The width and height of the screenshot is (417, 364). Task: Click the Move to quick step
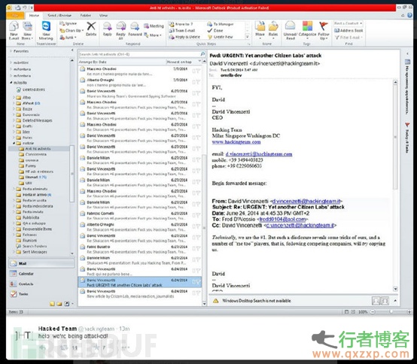[181, 24]
